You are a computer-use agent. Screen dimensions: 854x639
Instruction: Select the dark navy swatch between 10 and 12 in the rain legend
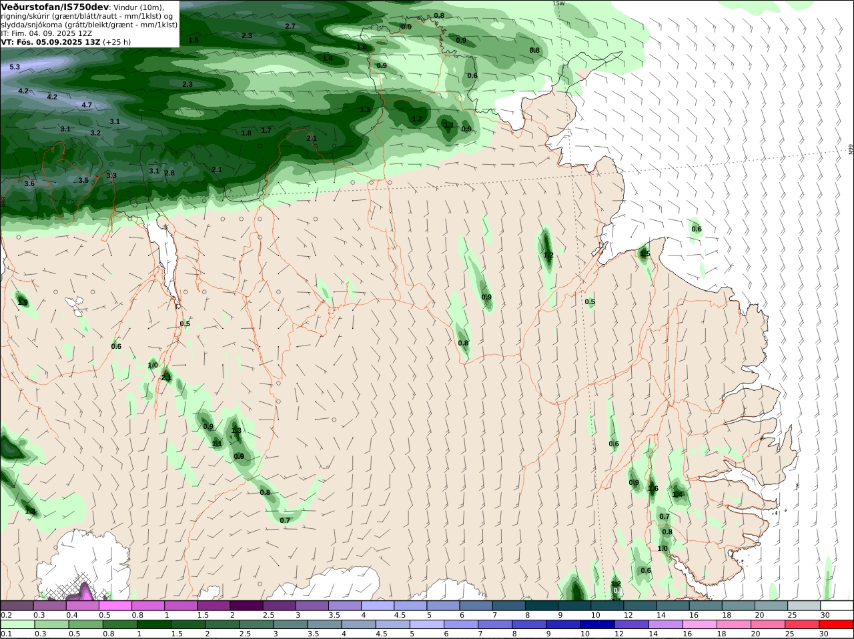[x=597, y=624]
